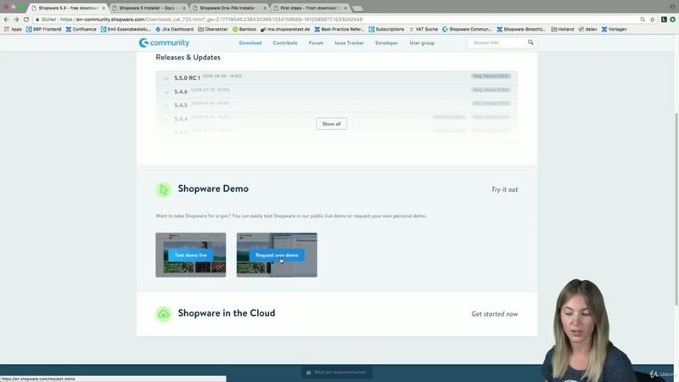Click the required-version badge on the 5.5.0 RC 1 row

[x=491, y=76]
